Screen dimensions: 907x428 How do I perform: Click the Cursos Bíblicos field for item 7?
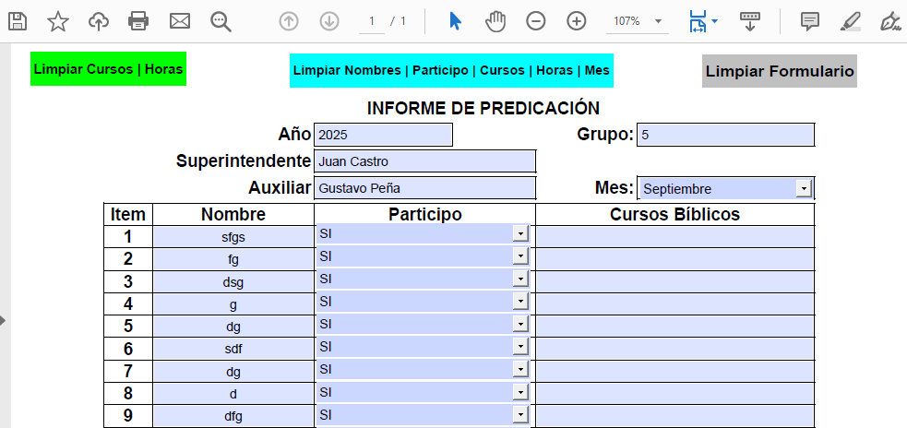coord(675,372)
